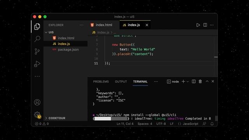Change encoding via UTF-8 status item
249x140 pixels.
tap(161, 124)
